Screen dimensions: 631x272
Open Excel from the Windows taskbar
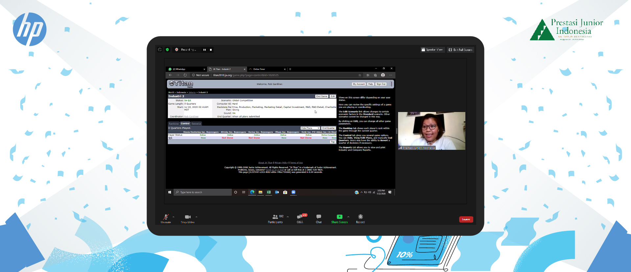269,192
